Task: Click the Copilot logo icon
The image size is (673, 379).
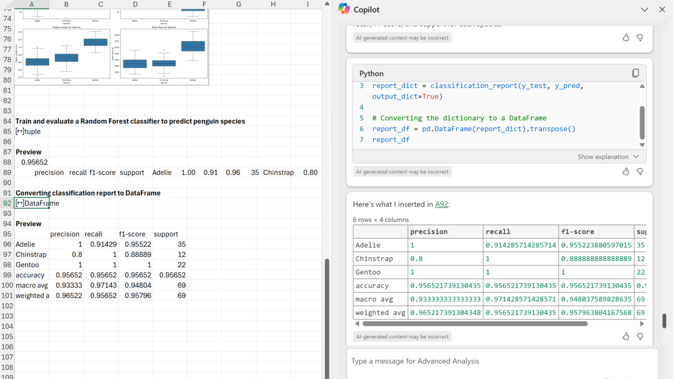Action: coord(344,9)
